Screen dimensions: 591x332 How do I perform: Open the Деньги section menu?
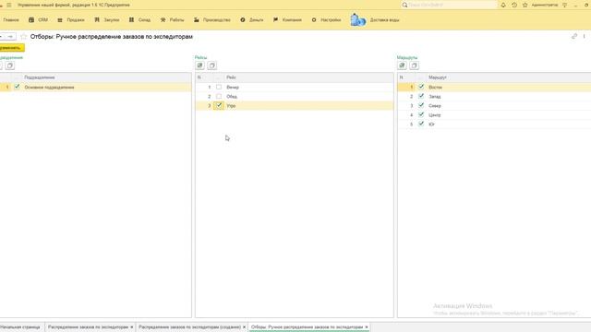pos(257,20)
